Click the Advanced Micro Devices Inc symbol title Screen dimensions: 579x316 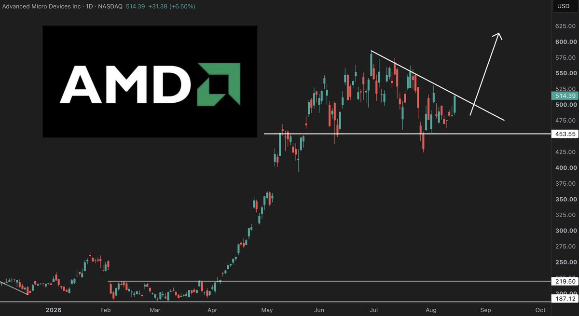(42, 6)
